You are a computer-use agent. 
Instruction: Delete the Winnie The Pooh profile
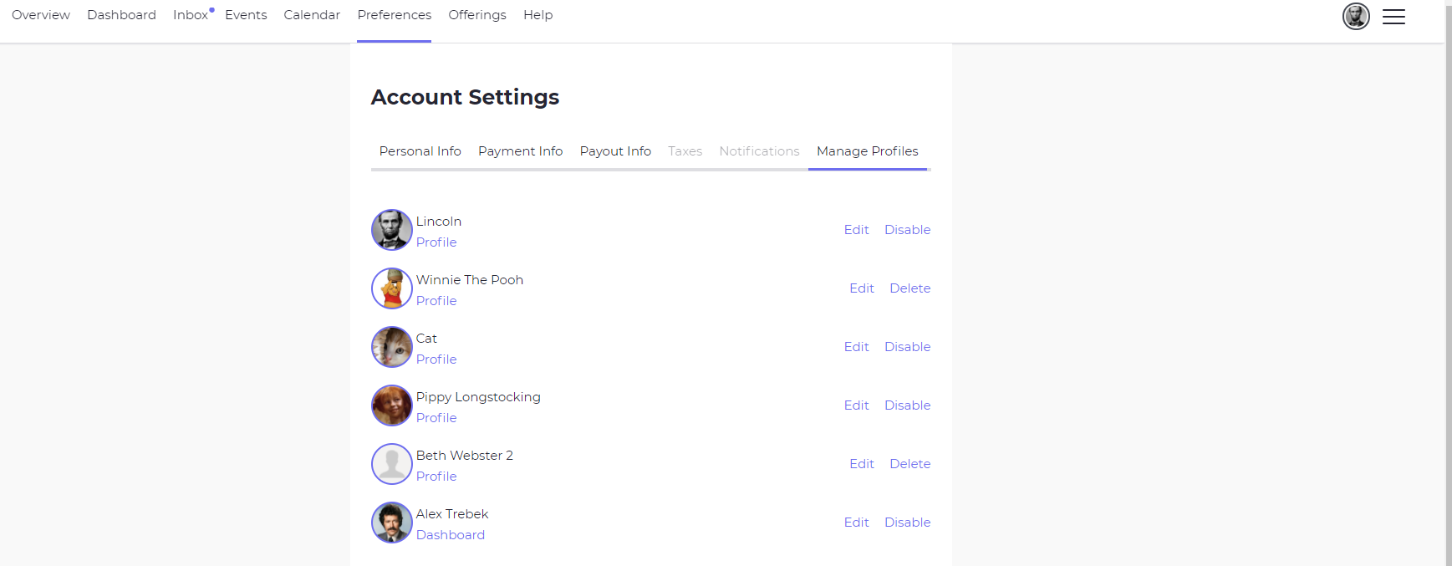(x=909, y=288)
